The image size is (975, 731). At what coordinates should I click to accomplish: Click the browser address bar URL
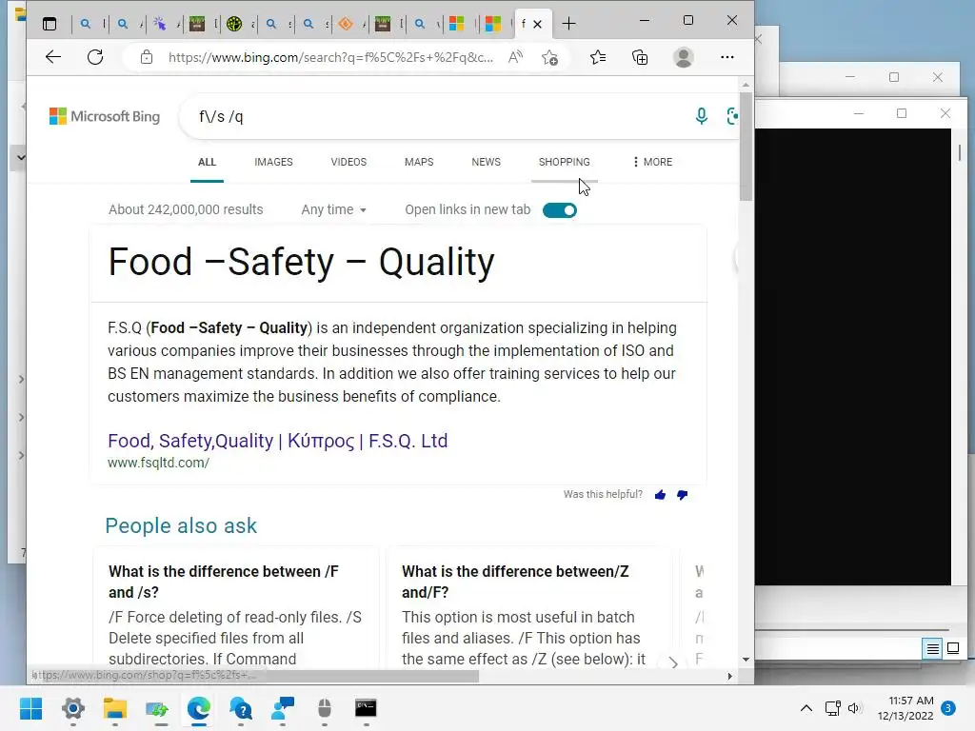coord(330,57)
